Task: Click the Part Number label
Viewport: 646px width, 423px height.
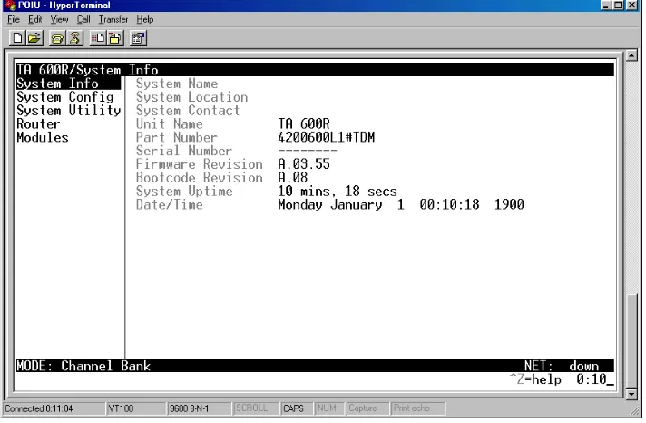Action: click(x=177, y=137)
